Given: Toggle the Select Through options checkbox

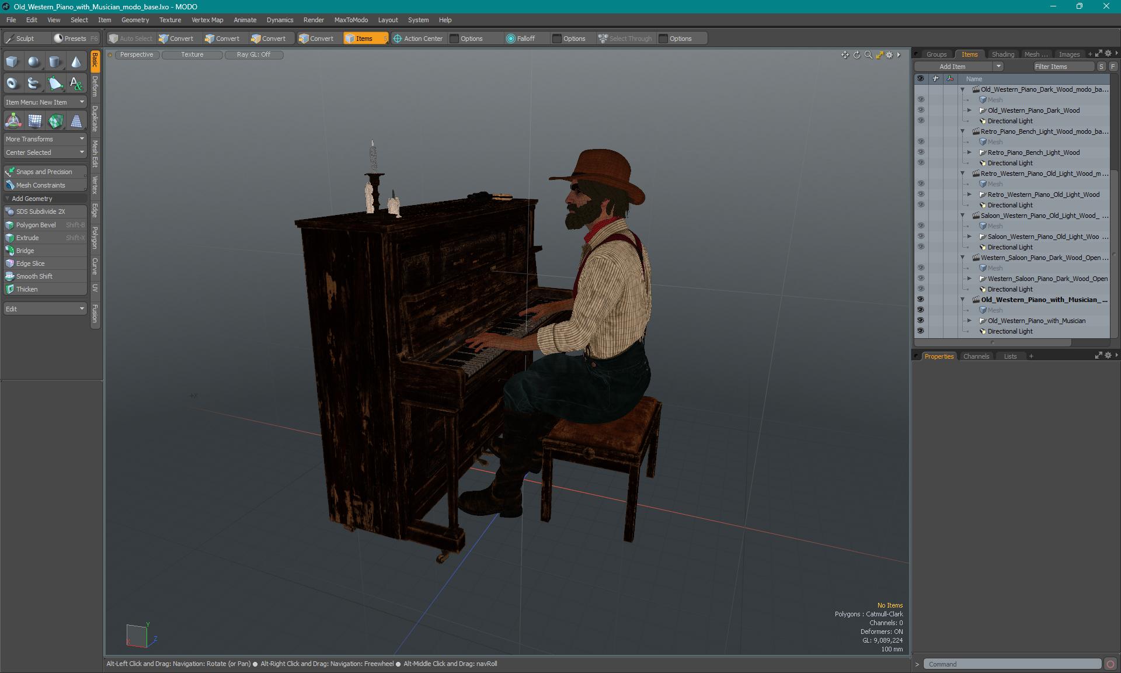Looking at the screenshot, I should (663, 39).
